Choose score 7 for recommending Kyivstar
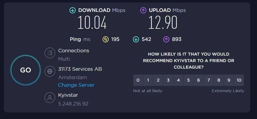 click(209, 80)
